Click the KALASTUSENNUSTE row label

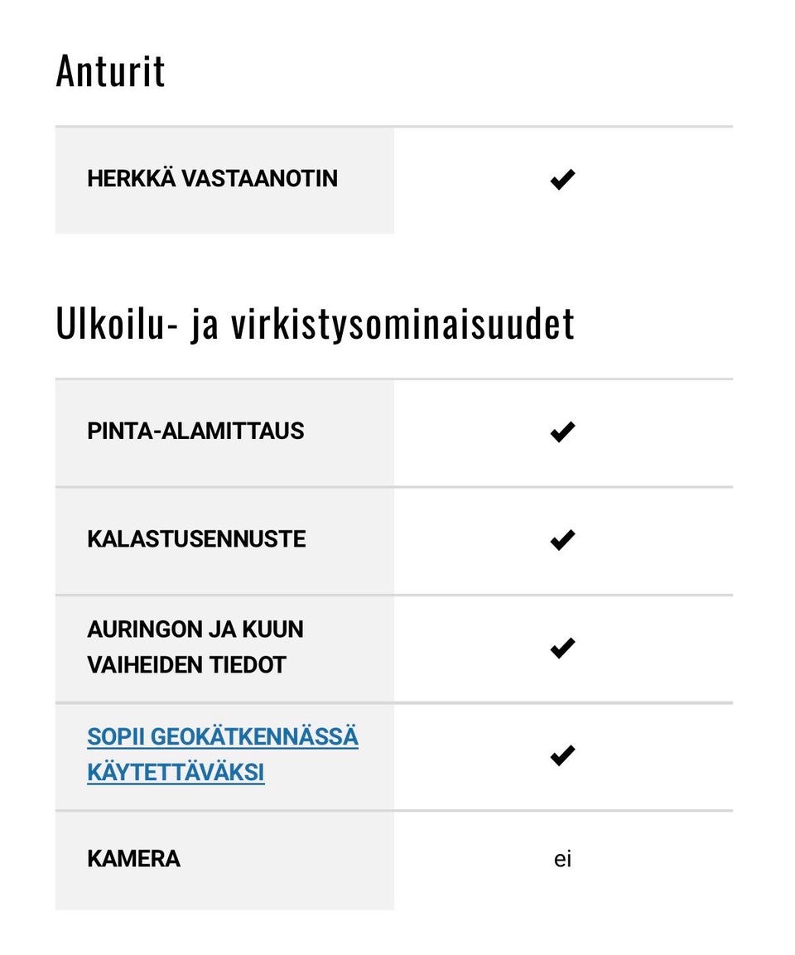click(196, 540)
